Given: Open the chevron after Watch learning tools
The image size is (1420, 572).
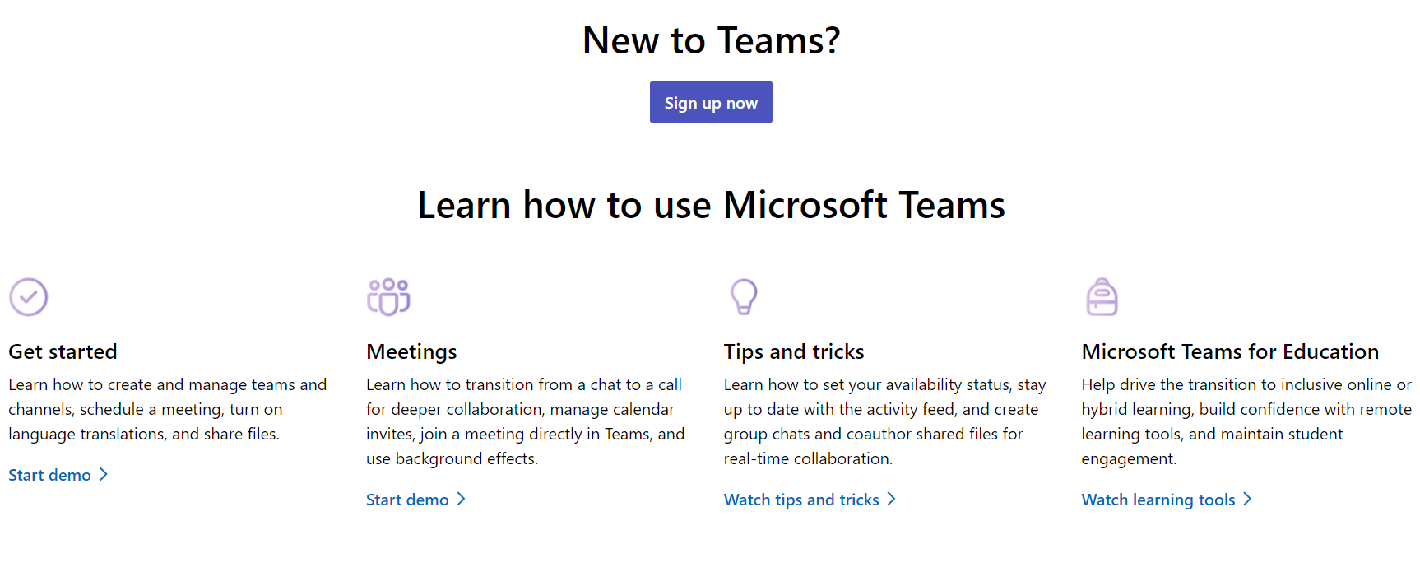Looking at the screenshot, I should click(1249, 500).
